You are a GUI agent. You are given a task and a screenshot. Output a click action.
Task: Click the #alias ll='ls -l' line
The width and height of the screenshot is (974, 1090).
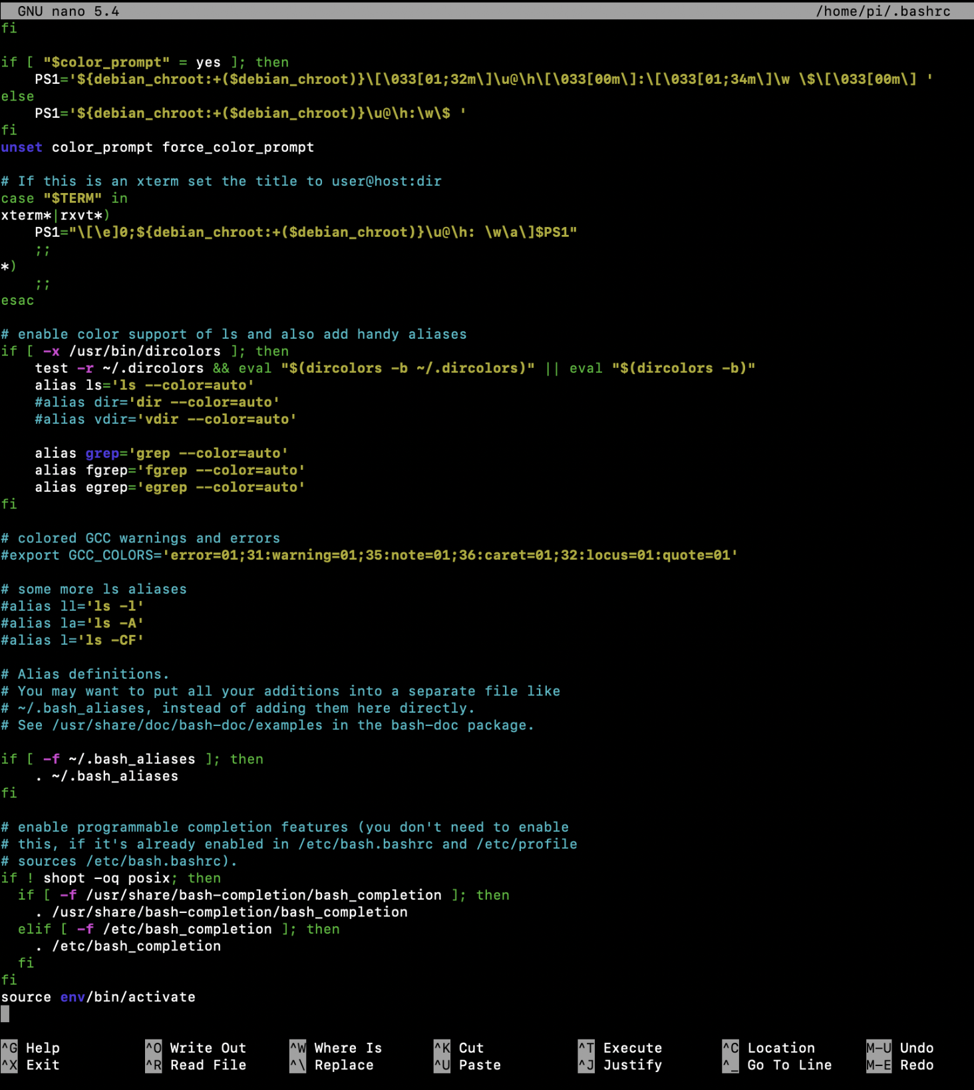[x=73, y=606]
